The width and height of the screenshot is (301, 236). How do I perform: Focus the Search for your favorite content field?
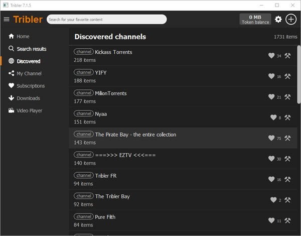[106, 19]
